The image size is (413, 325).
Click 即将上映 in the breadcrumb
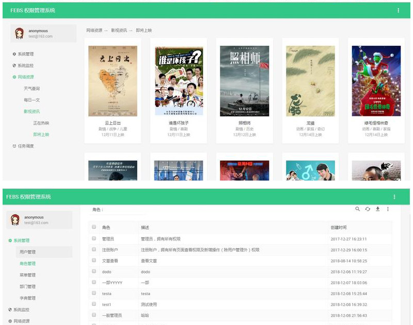click(x=144, y=30)
